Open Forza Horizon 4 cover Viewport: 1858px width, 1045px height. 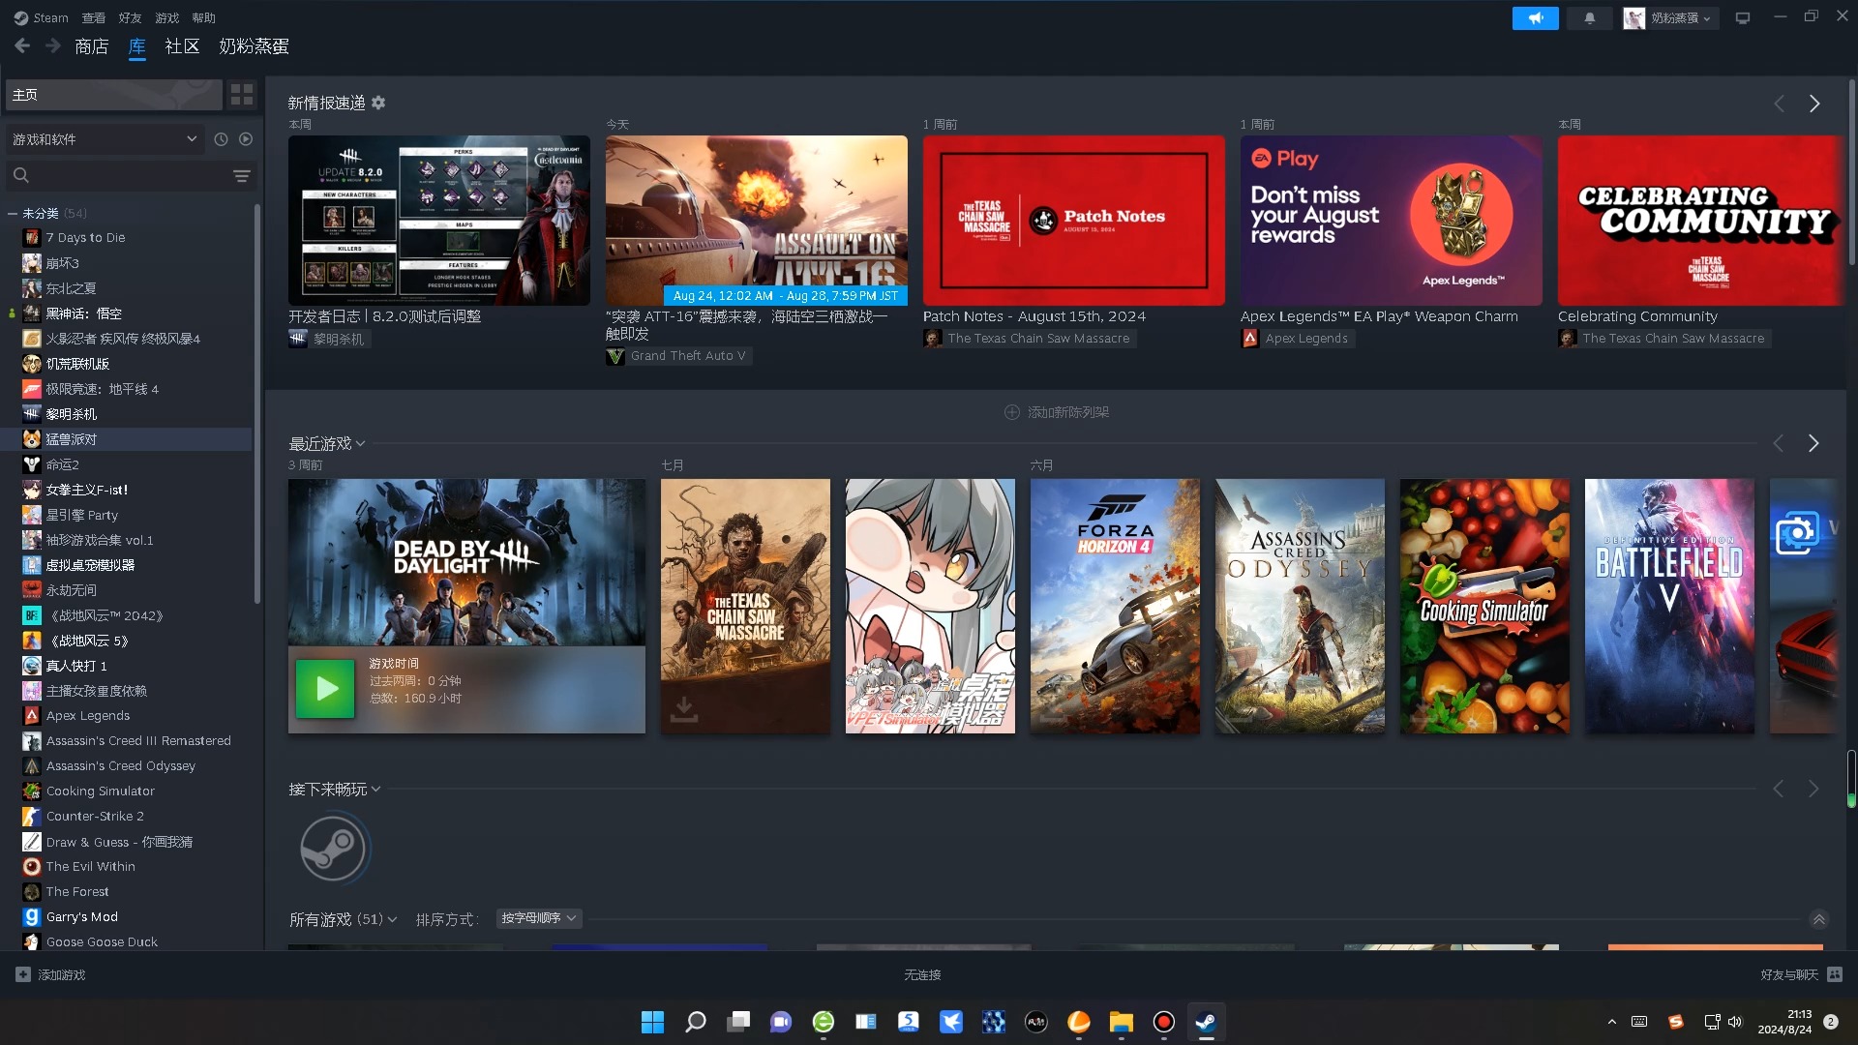pyautogui.click(x=1115, y=606)
